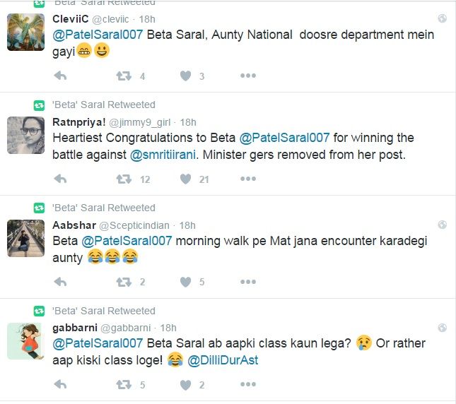Like gabbarni's tweet
The height and width of the screenshot is (404, 456).
click(185, 385)
